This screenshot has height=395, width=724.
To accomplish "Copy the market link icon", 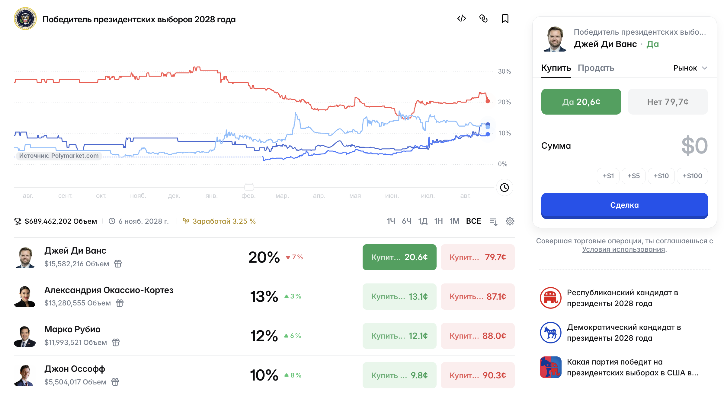I will pos(483,19).
